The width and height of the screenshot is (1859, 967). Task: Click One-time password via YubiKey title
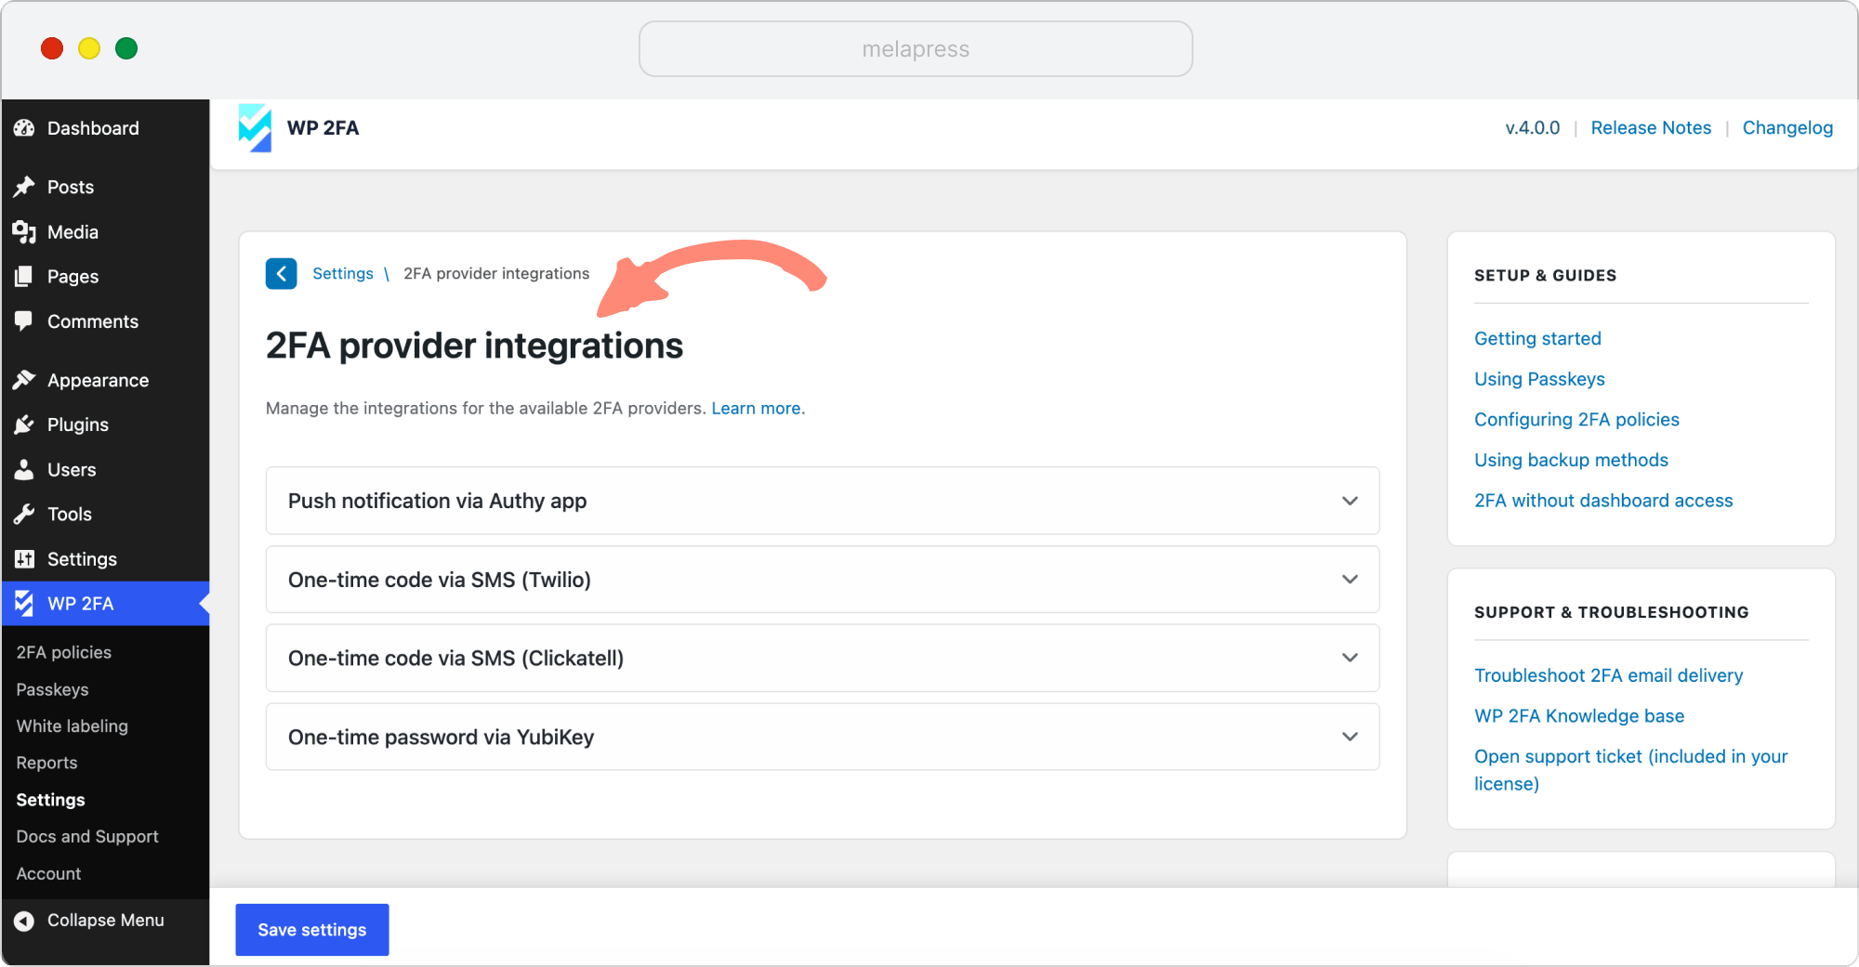click(x=441, y=737)
